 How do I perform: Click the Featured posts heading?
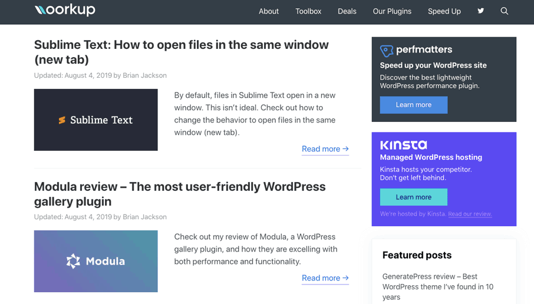[417, 255]
